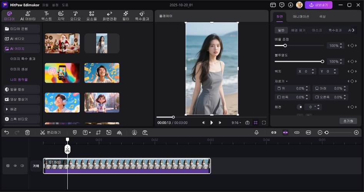Undo the last action

(7, 132)
